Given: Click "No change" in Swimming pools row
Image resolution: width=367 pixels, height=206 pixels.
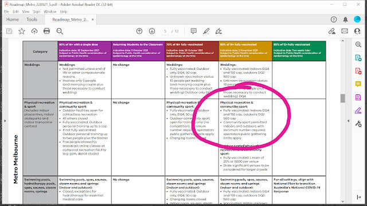Looking at the screenshot, I should coord(121,180).
